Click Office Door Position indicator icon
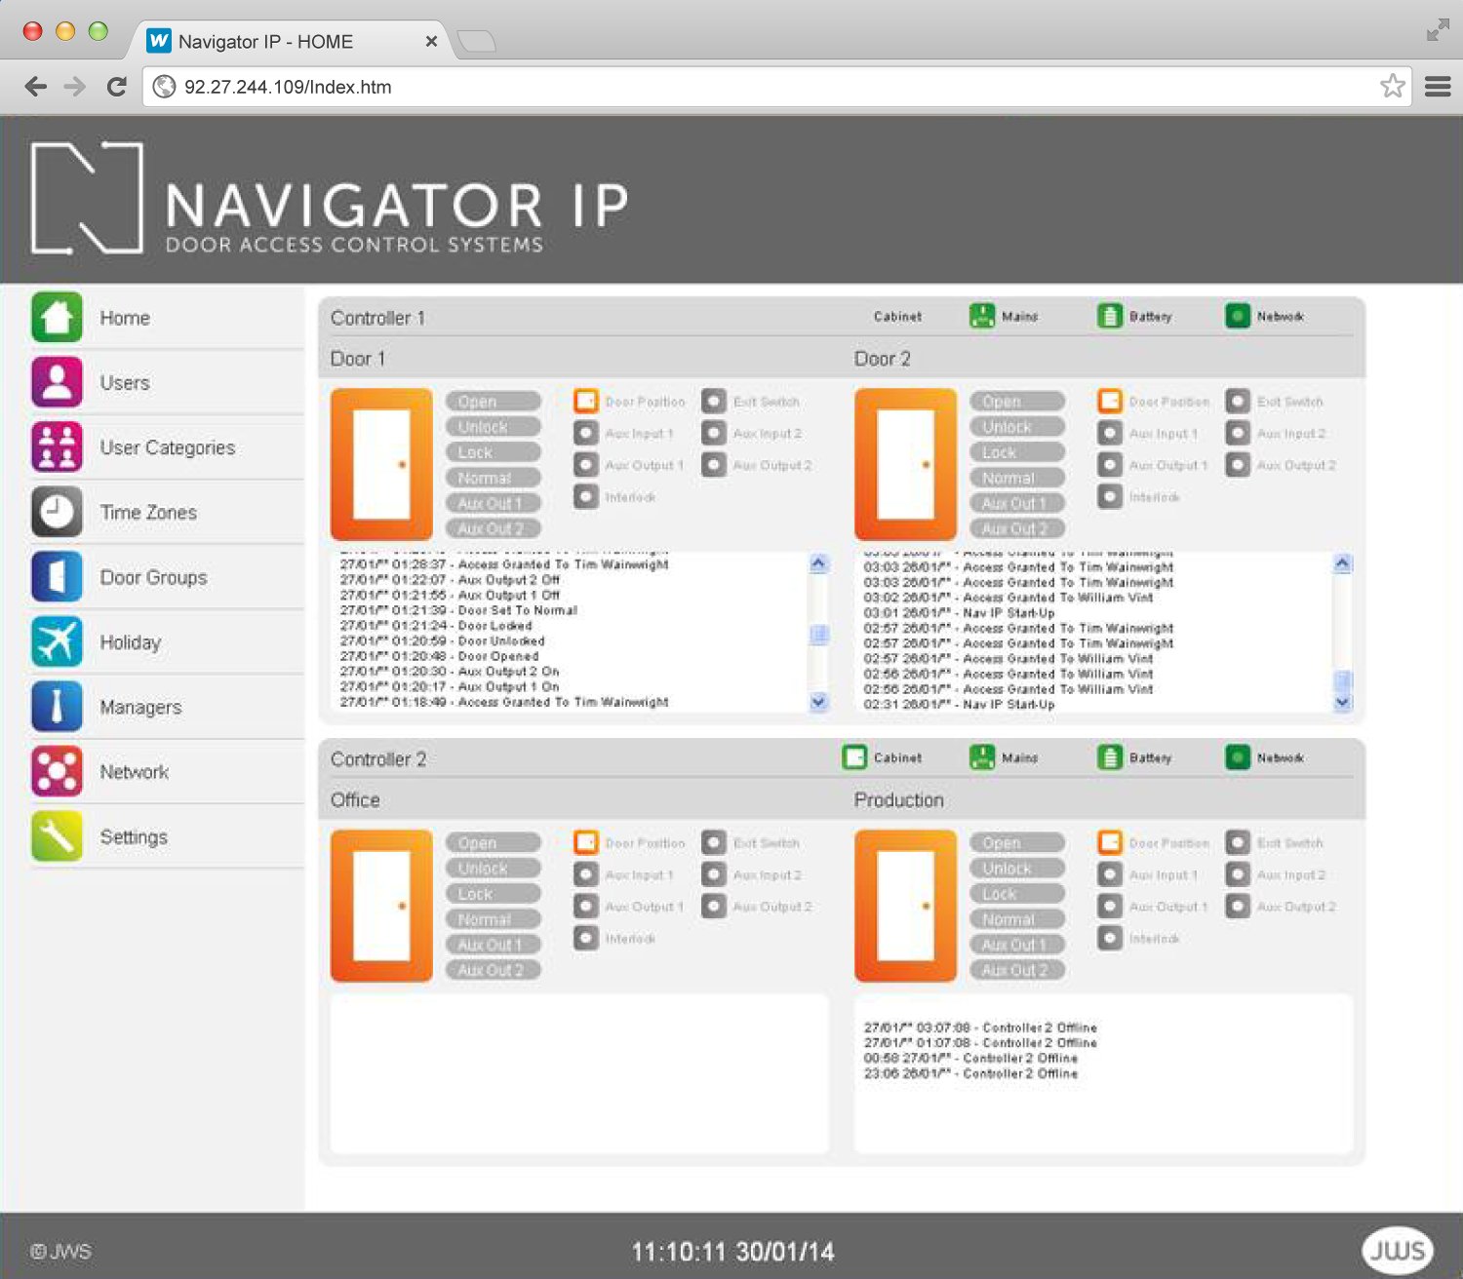 point(586,842)
